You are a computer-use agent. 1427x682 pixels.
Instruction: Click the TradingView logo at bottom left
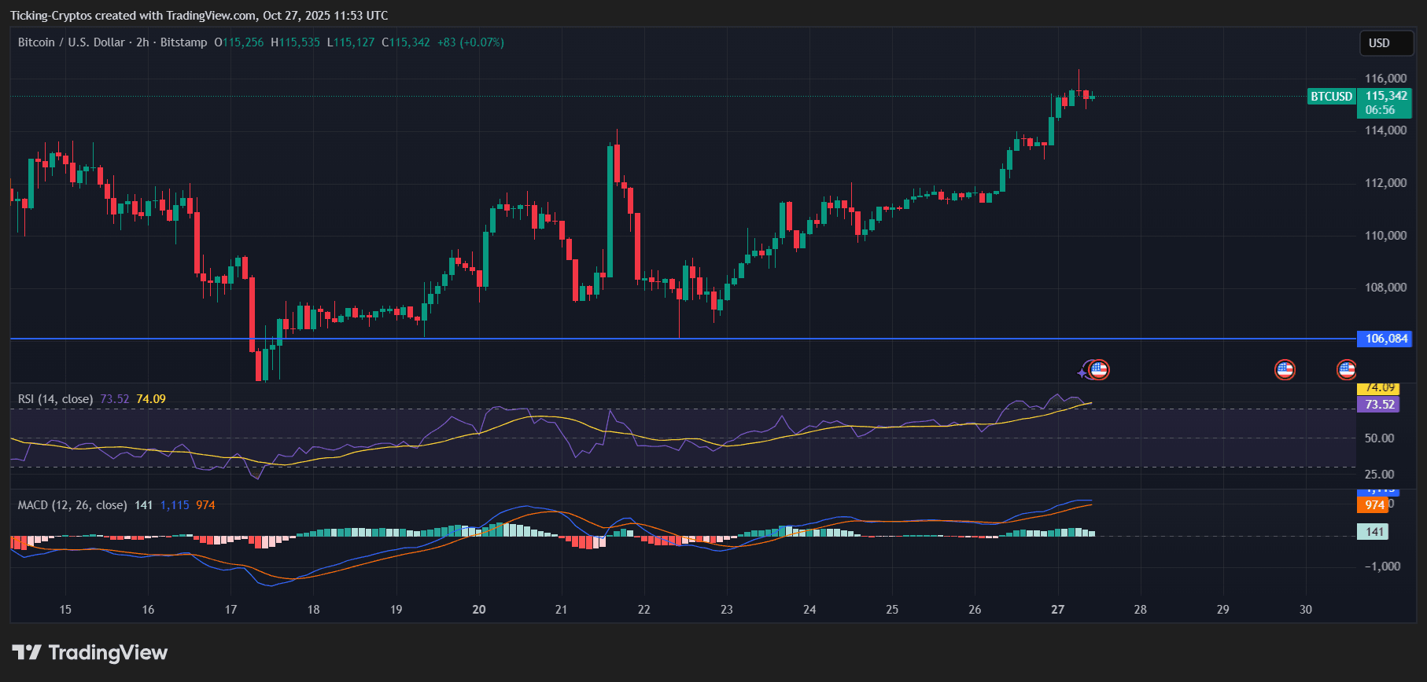click(x=90, y=653)
